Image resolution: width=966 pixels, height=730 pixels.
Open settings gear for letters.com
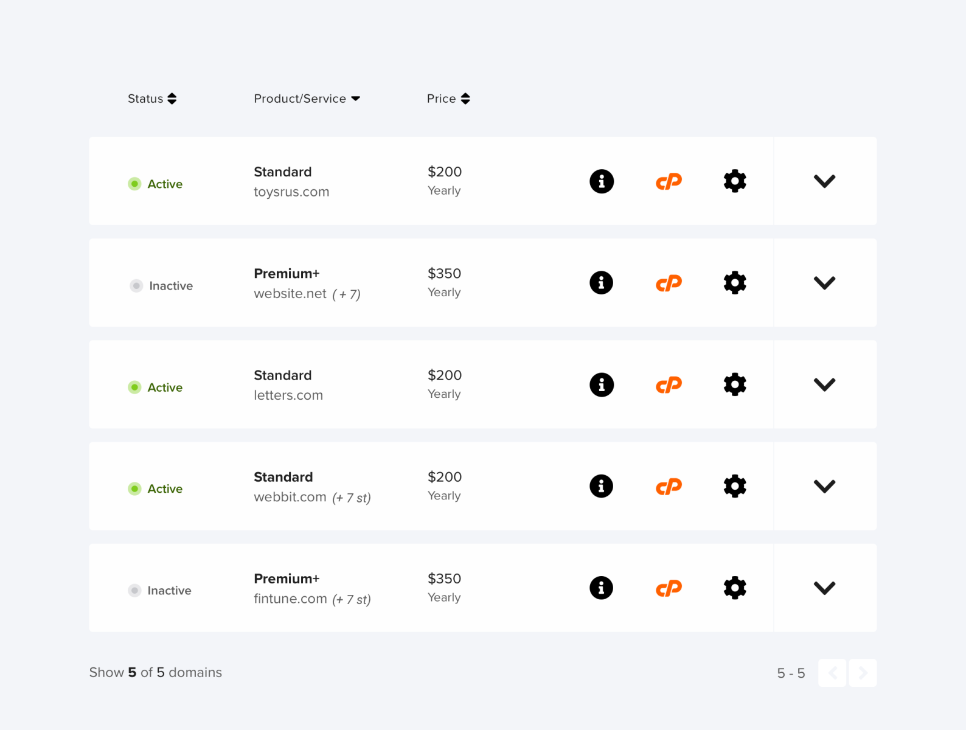(x=735, y=384)
